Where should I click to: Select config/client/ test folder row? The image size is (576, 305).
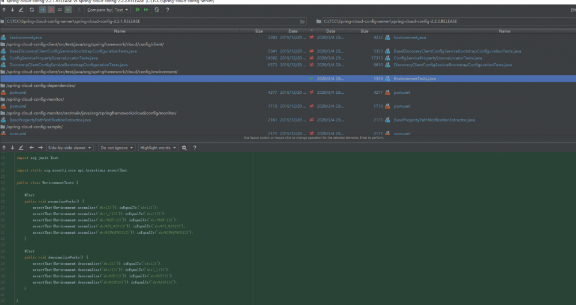[x=85, y=44]
